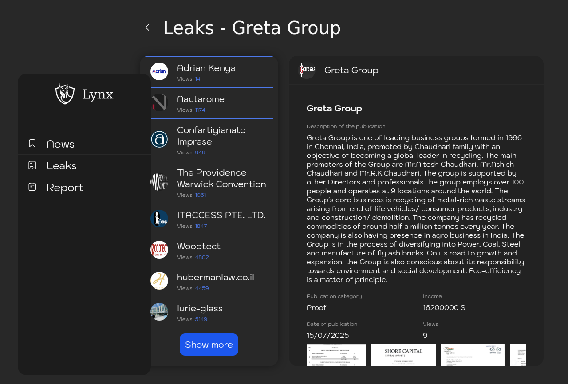Viewport: 568px width, 384px height.
Task: Open the first document thumbnail
Action: 336,355
